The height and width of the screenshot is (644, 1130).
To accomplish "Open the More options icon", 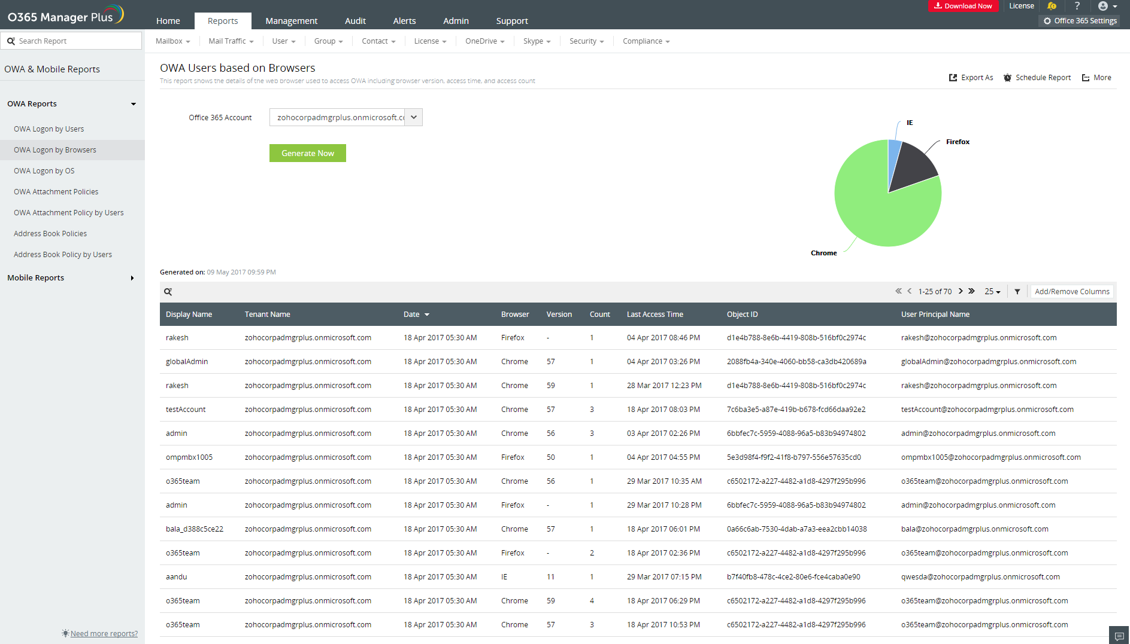I will (1086, 78).
